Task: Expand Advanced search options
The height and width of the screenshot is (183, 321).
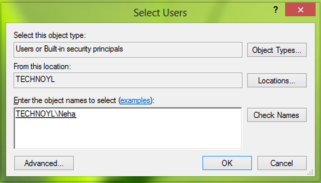Action: [44, 163]
